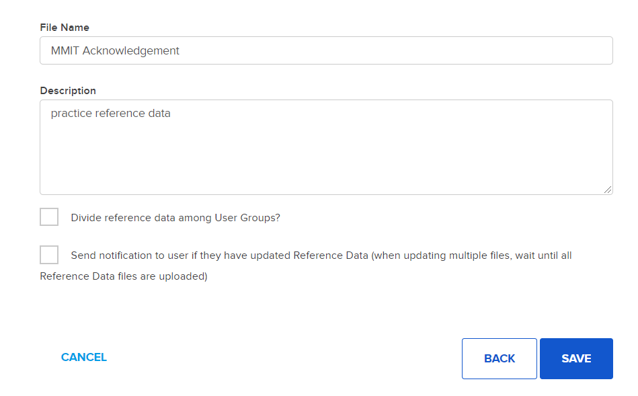Click inside the Description text area
638x396 pixels.
pyautogui.click(x=326, y=147)
